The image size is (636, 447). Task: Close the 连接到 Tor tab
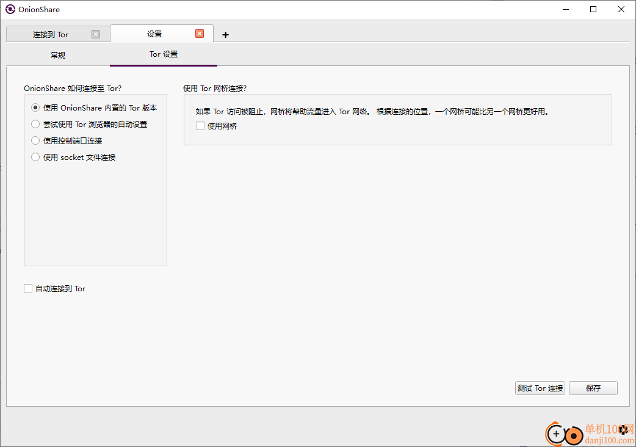(x=96, y=34)
